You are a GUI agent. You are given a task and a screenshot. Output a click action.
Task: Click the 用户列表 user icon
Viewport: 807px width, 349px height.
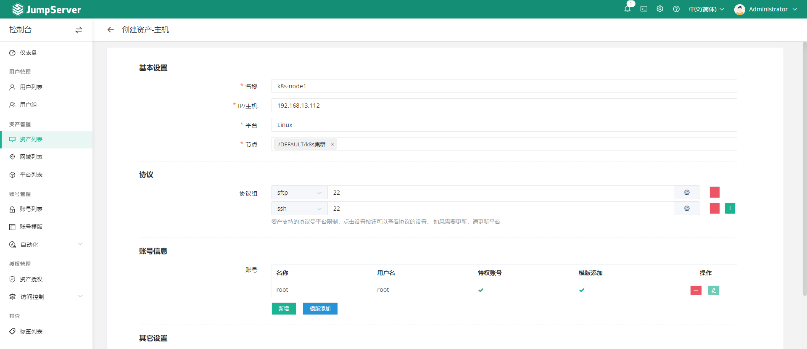[x=12, y=87]
